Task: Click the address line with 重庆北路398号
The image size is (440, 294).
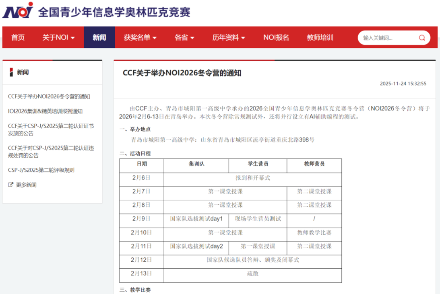Action: pyautogui.click(x=223, y=140)
